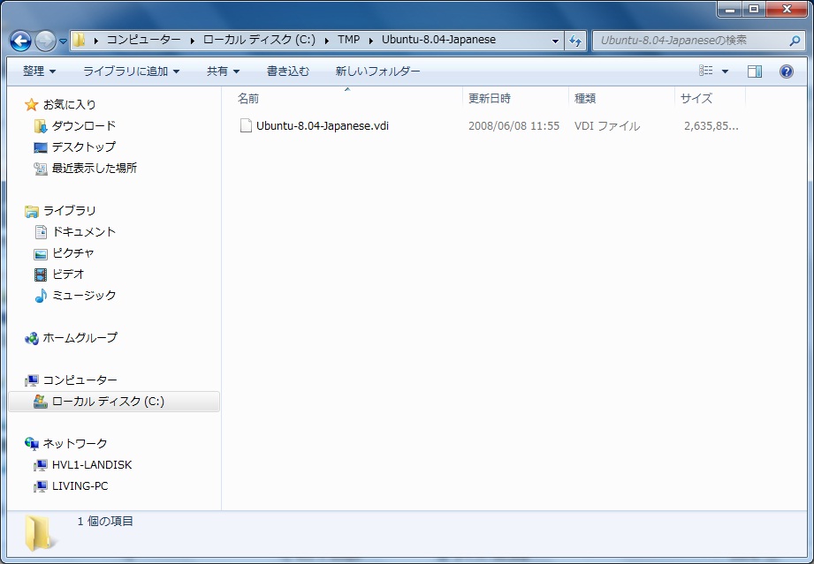The width and height of the screenshot is (814, 564).
Task: Click the ローカル ディスク (C:) drive icon
Action: [40, 402]
